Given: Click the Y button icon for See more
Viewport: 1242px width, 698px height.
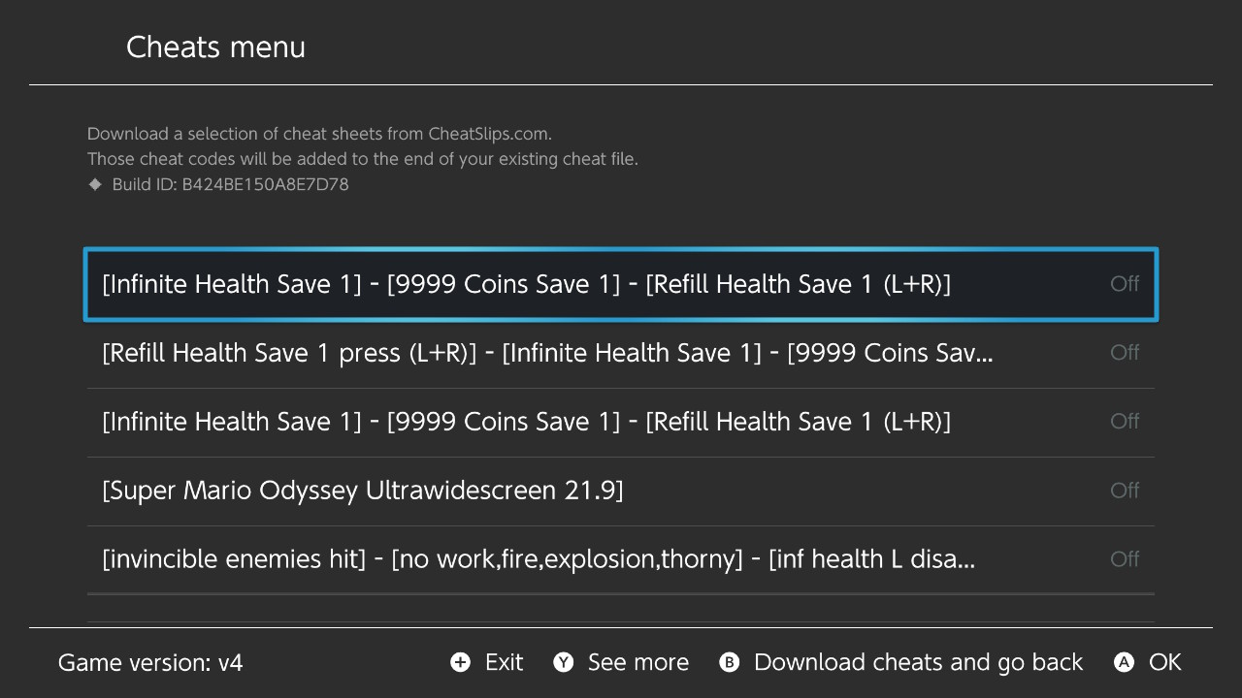Looking at the screenshot, I should 564,662.
